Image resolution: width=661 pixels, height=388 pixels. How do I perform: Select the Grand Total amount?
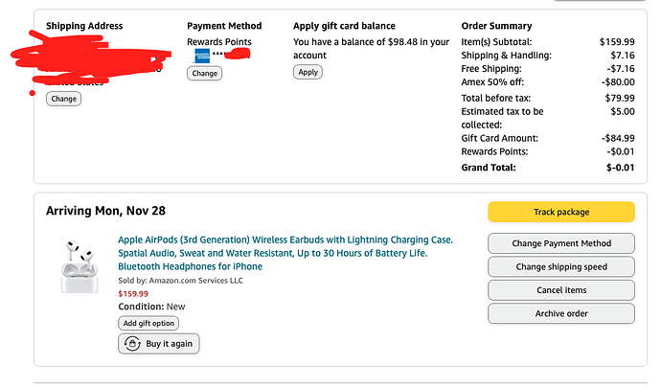620,168
